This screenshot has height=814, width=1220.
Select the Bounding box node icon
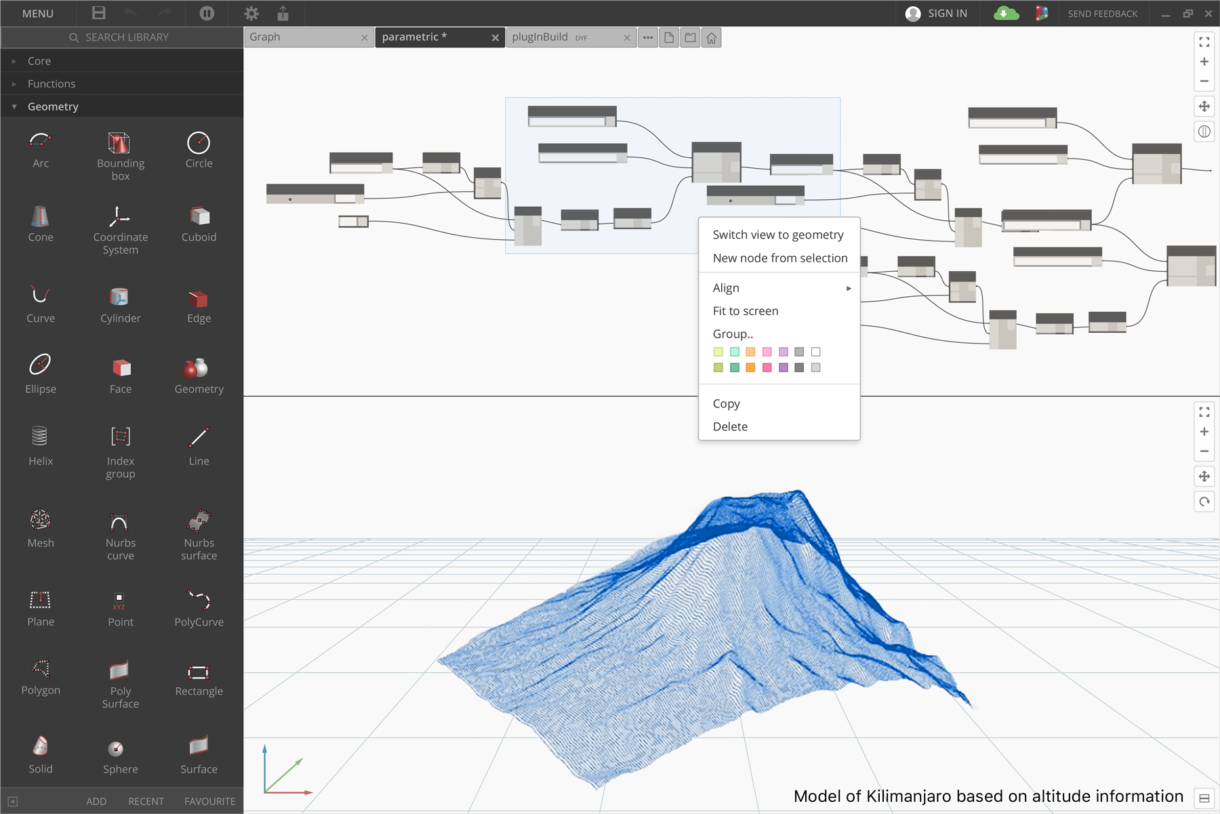coord(120,142)
